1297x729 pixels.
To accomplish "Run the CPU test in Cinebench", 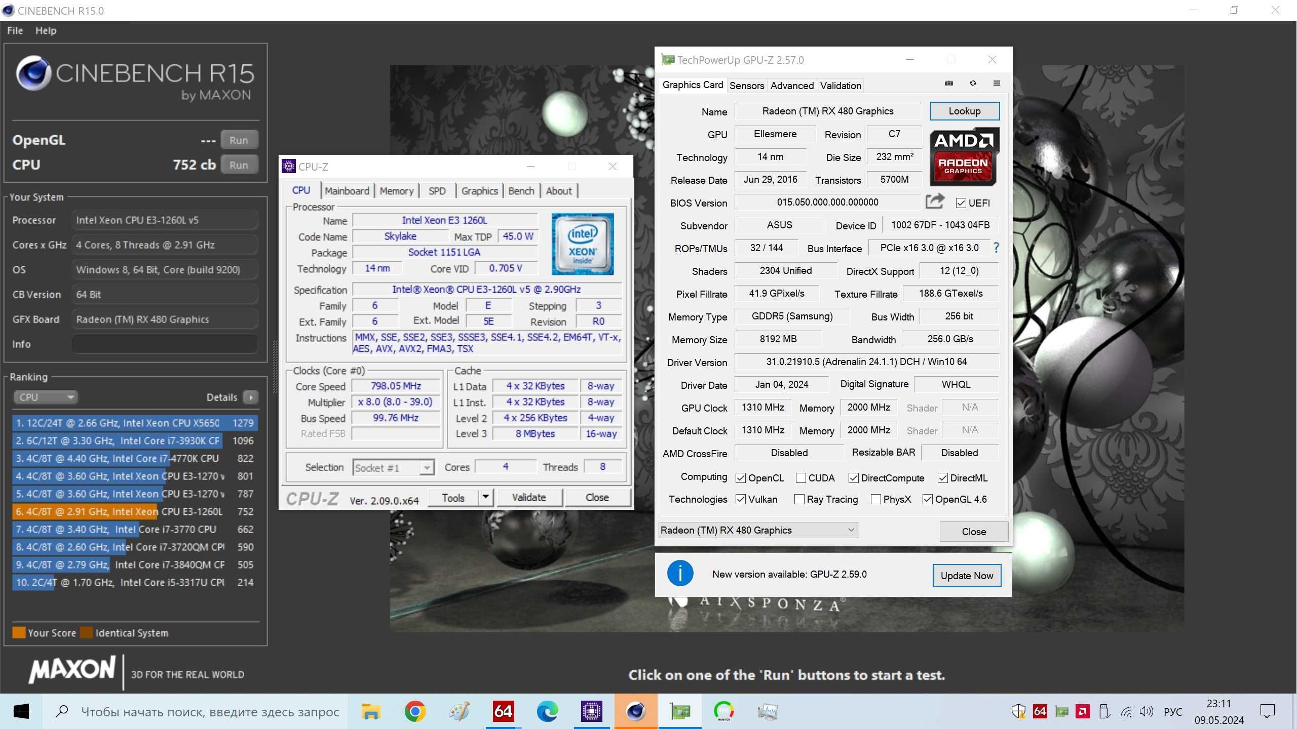I will [239, 165].
